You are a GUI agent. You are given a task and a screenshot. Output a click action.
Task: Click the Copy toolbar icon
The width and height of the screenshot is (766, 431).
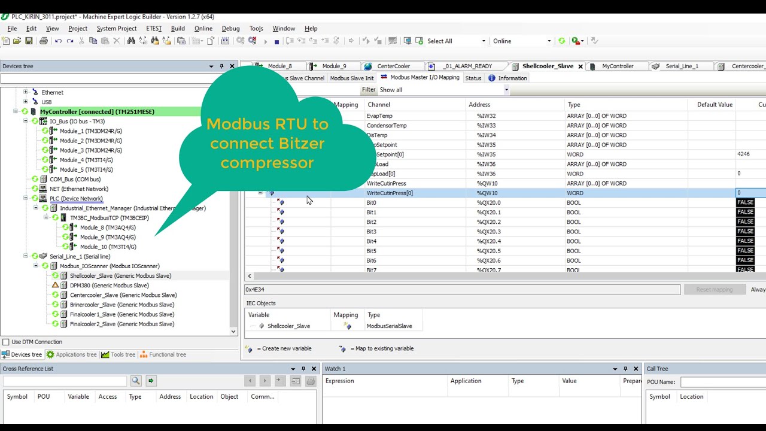tap(93, 41)
